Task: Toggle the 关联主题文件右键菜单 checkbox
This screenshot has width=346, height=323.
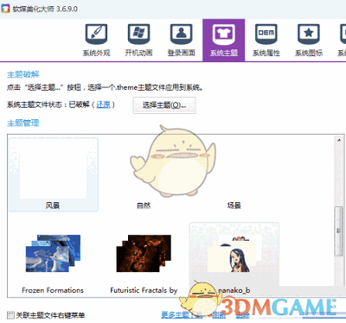Action: pyautogui.click(x=10, y=315)
